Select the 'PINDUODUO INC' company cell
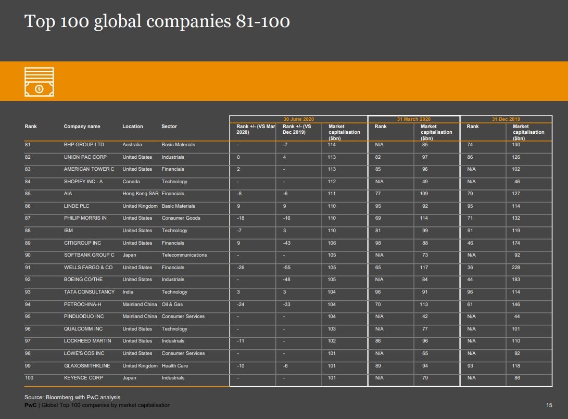The width and height of the screenshot is (568, 419). (x=84, y=316)
